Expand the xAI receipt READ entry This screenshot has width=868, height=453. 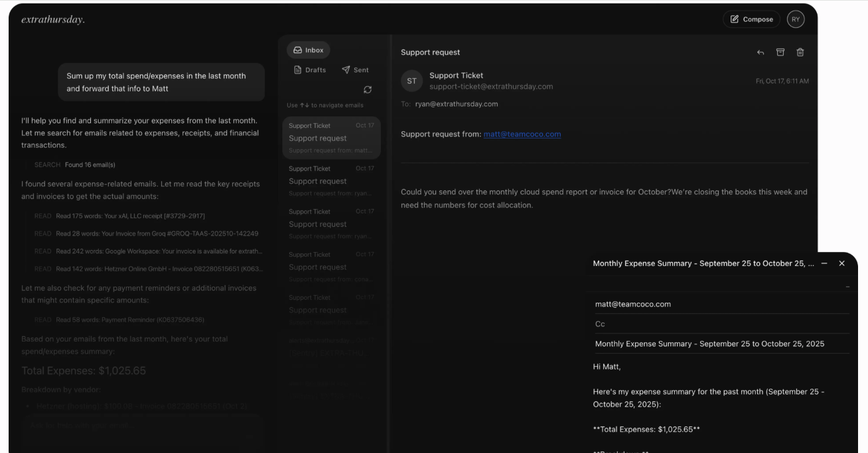(x=130, y=216)
